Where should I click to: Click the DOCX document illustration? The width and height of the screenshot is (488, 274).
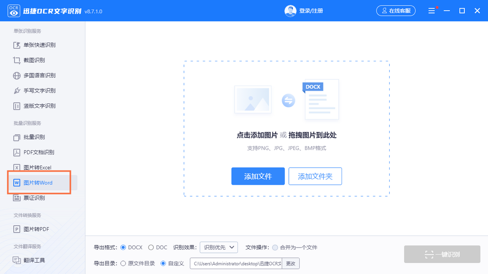point(321,100)
